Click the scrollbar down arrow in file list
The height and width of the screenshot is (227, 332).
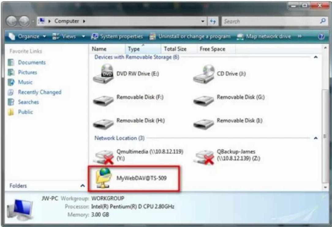(x=325, y=187)
